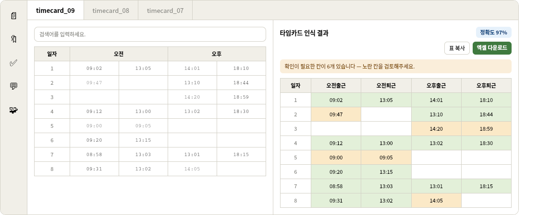This screenshot has width=538, height=215.
Task: Select 09:02 cell in recognition results table
Action: (336, 100)
